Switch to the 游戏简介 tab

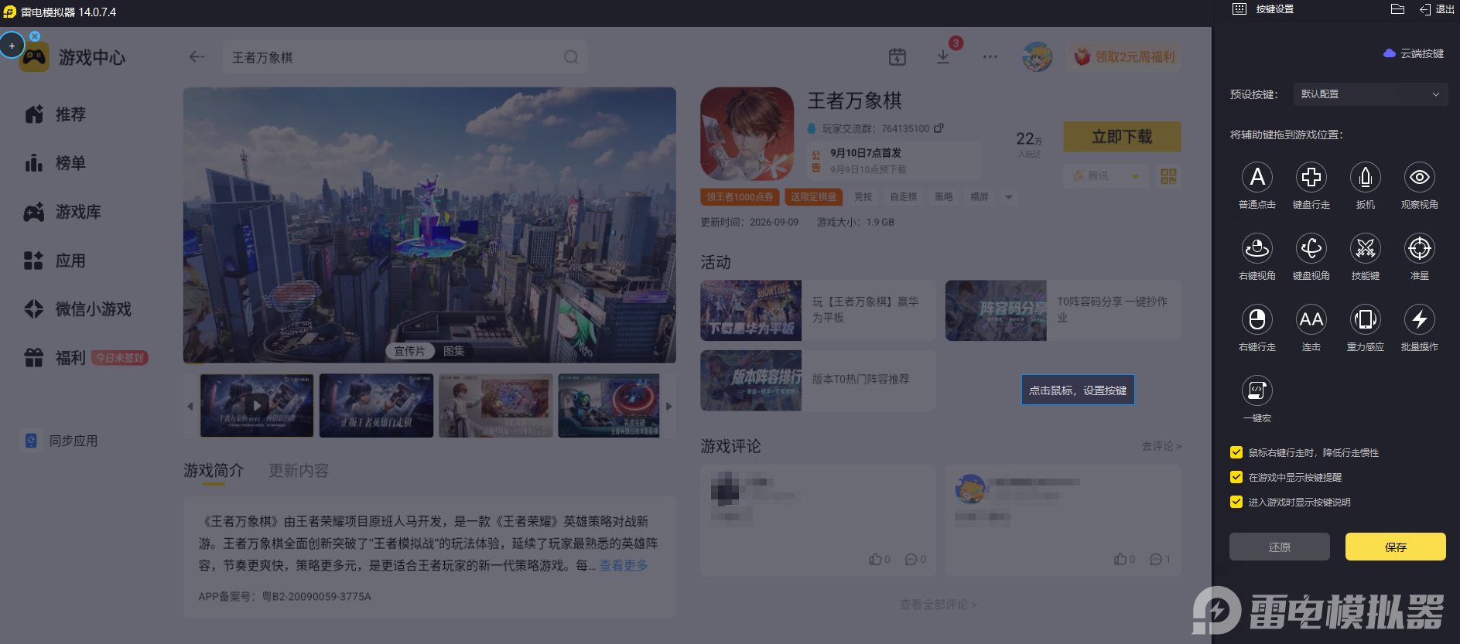[x=214, y=471]
